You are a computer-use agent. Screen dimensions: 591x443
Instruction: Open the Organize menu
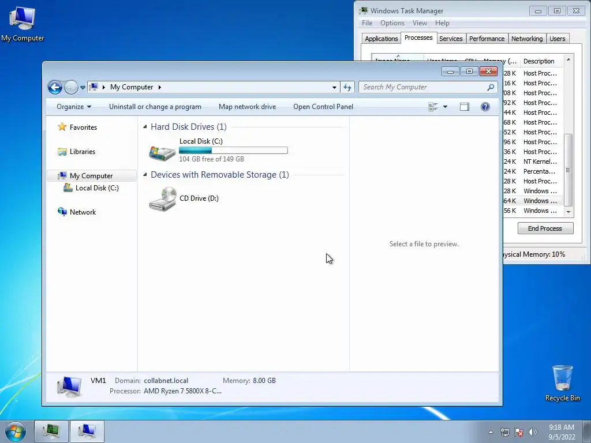(73, 107)
